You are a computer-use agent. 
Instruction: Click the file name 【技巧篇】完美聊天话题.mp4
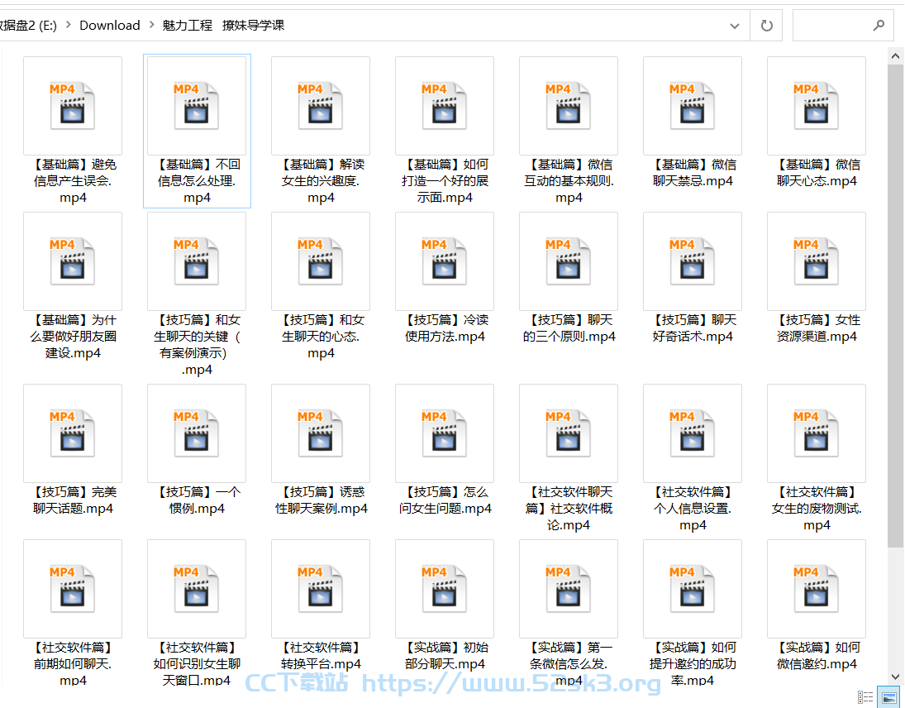click(73, 500)
